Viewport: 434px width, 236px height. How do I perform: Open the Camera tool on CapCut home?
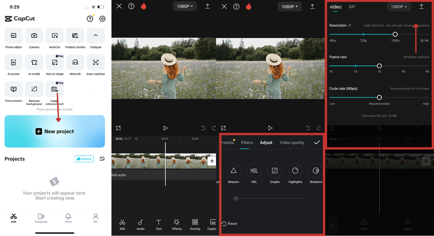tap(34, 38)
